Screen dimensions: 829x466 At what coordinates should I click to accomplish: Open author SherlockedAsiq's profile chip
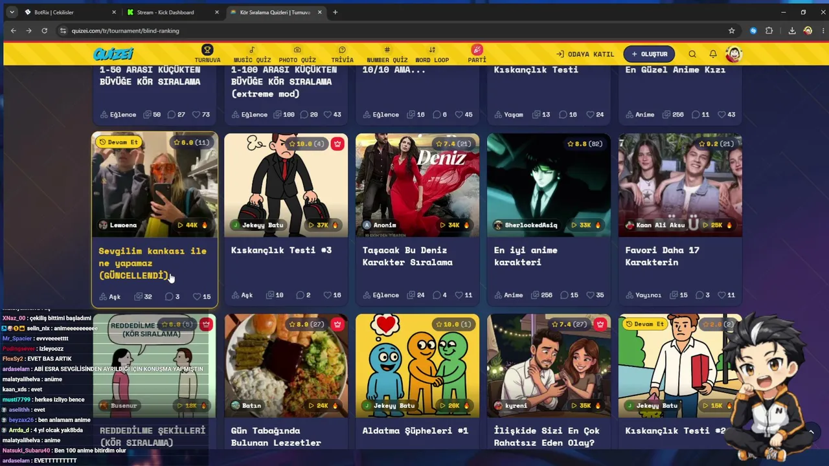click(525, 225)
